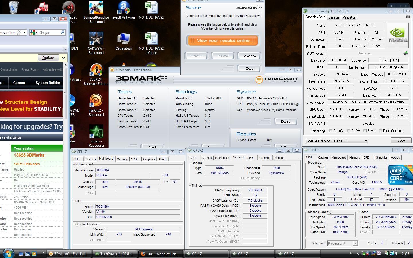Click the NVIDIA logo in GPU-Z

(x=398, y=35)
